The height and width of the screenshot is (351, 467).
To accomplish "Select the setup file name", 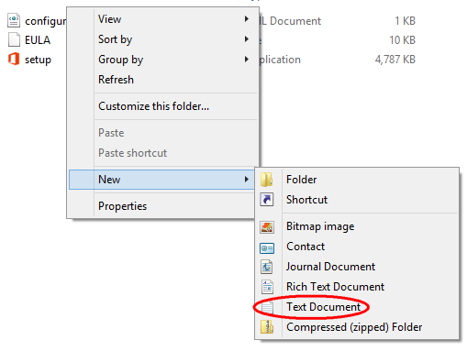I will pyautogui.click(x=38, y=60).
